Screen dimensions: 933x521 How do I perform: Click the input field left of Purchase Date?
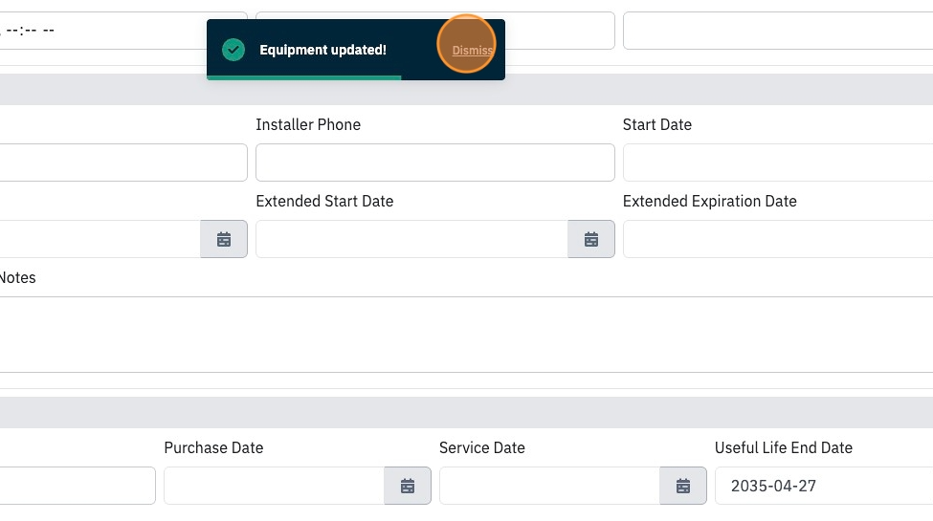click(x=78, y=486)
